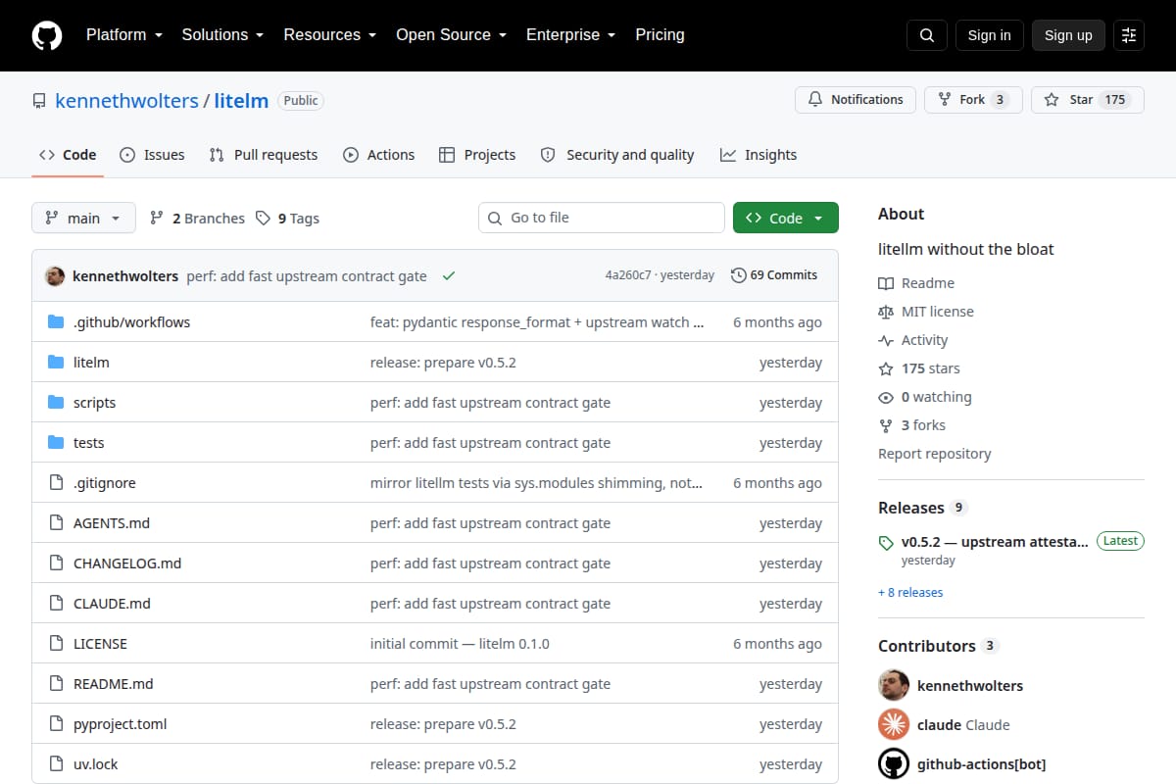Open the CHANGELOG.md file
1176x784 pixels.
(x=127, y=563)
